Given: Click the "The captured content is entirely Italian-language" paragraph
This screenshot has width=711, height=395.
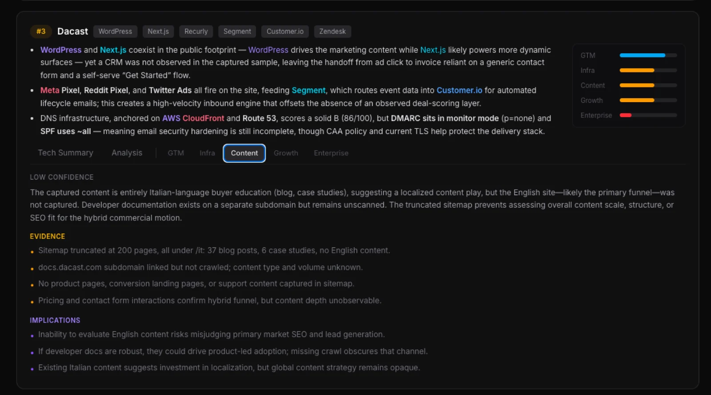Looking at the screenshot, I should pyautogui.click(x=352, y=205).
